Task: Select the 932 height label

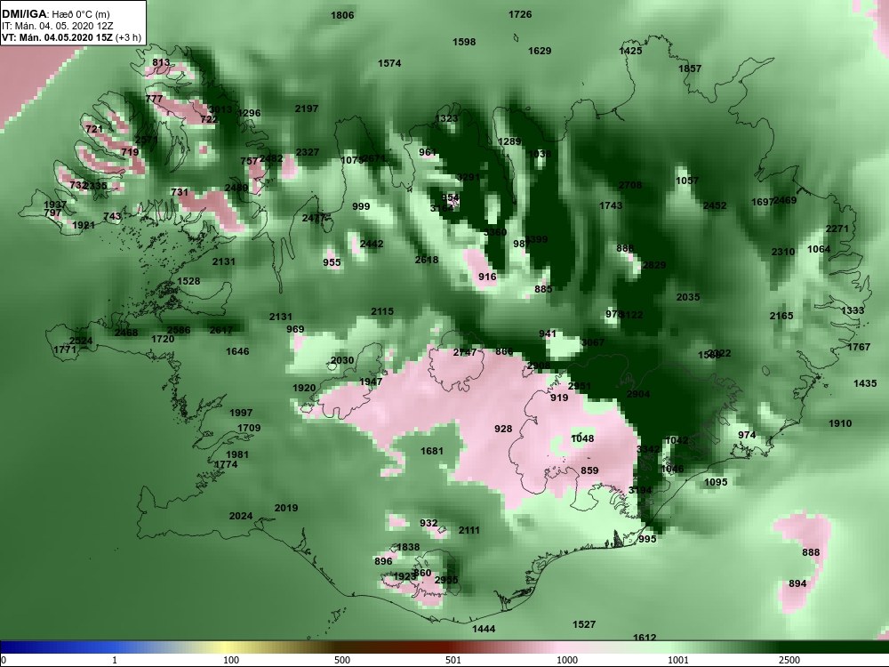Action: [x=428, y=523]
